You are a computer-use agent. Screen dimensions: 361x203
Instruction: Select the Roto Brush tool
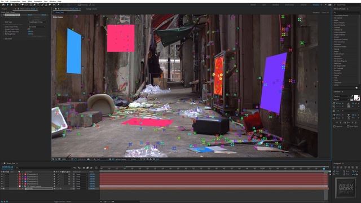pos(54,5)
